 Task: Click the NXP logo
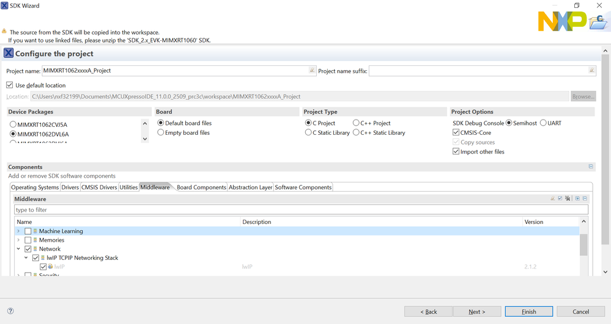tap(562, 21)
